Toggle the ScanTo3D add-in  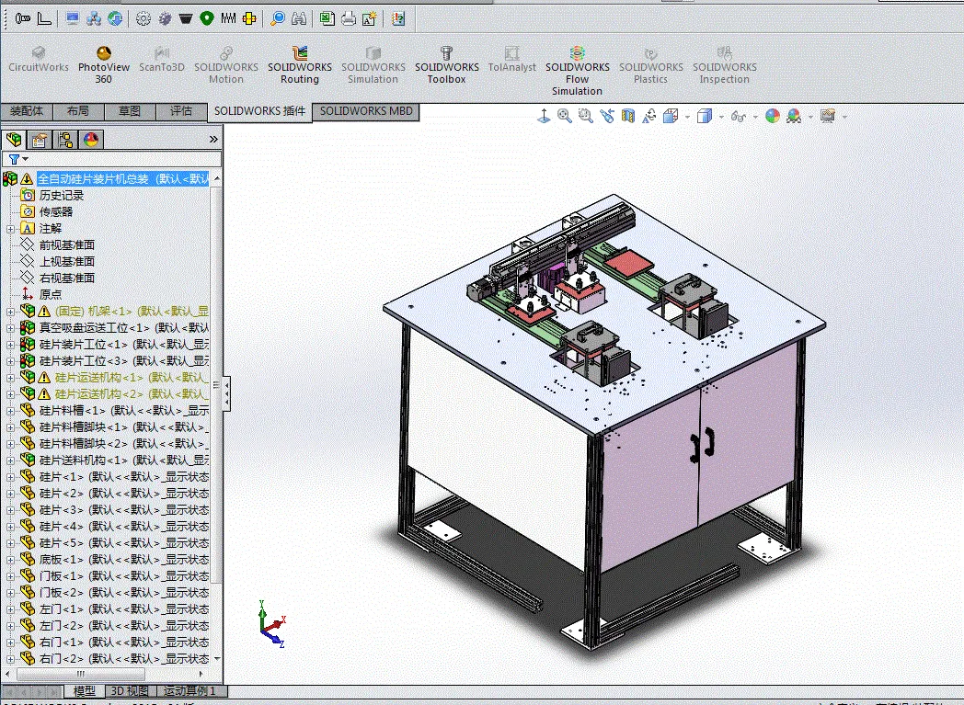(x=162, y=59)
